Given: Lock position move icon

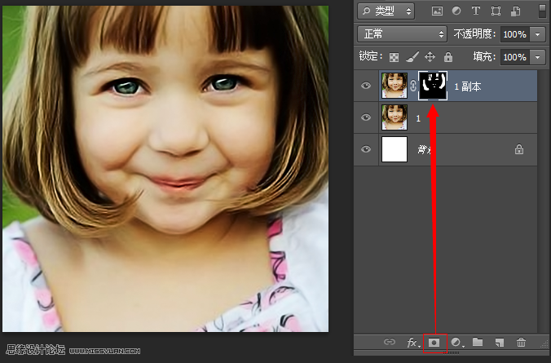Looking at the screenshot, I should (430, 57).
